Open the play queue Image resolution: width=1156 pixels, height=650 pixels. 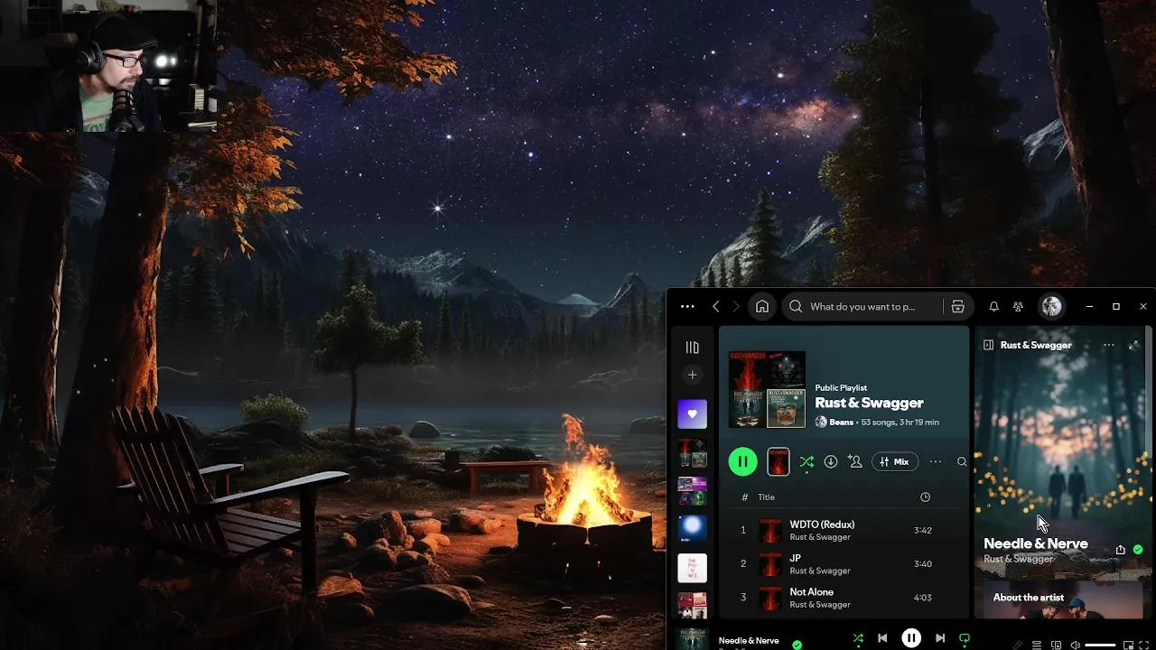[1037, 645]
